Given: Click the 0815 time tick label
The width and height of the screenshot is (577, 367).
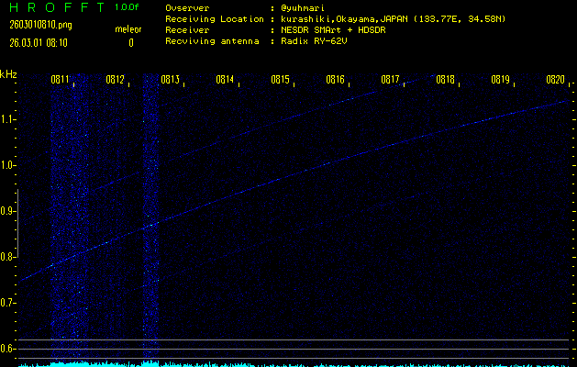Looking at the screenshot, I should point(281,81).
